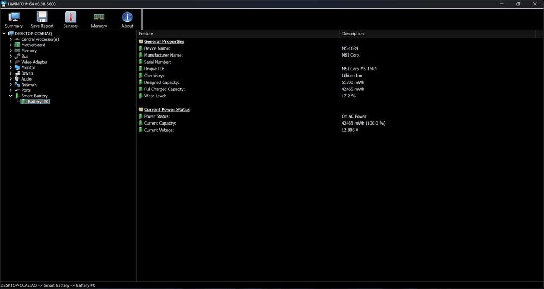Expand the Network tree node
This screenshot has width=544, height=289.
pos(11,85)
